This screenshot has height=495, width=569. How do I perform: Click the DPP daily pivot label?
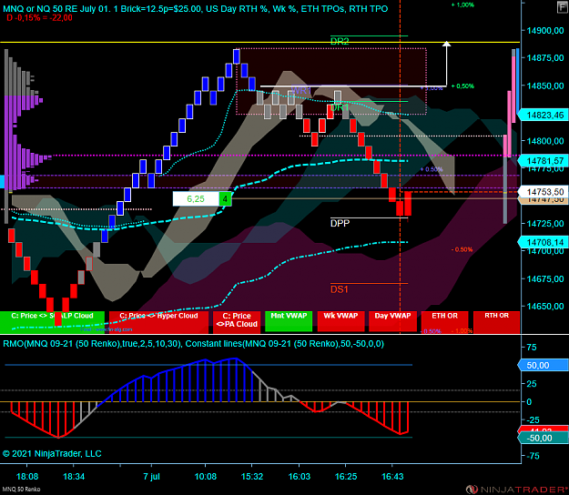(x=340, y=223)
